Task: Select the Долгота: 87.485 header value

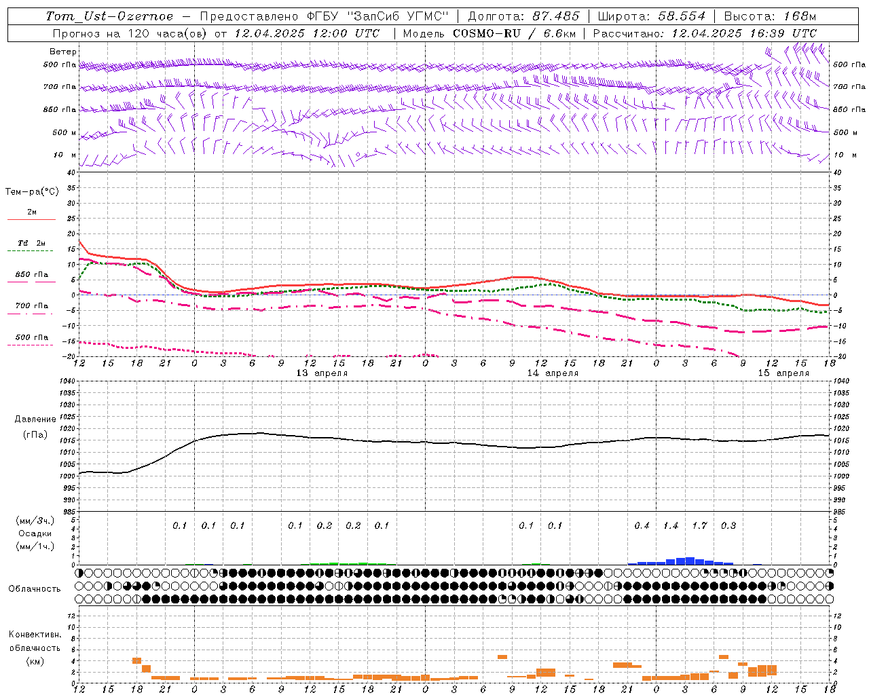Action: (x=524, y=16)
